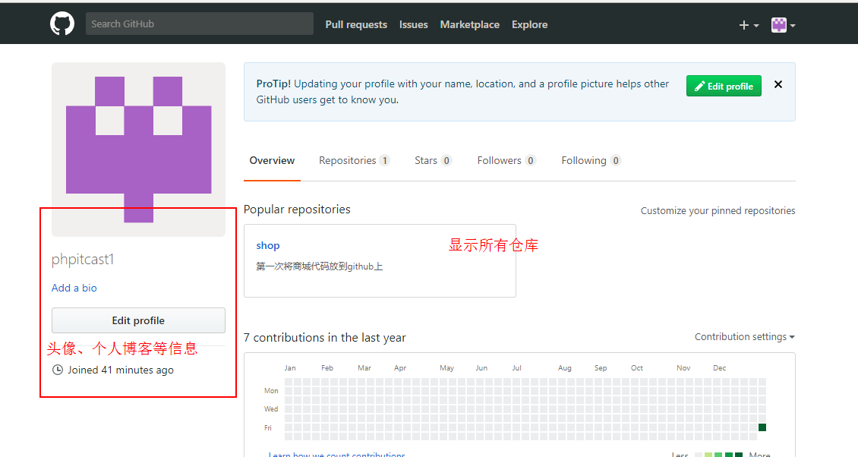This screenshot has height=457, width=858.
Task: Navigate to Marketplace
Action: tap(469, 24)
